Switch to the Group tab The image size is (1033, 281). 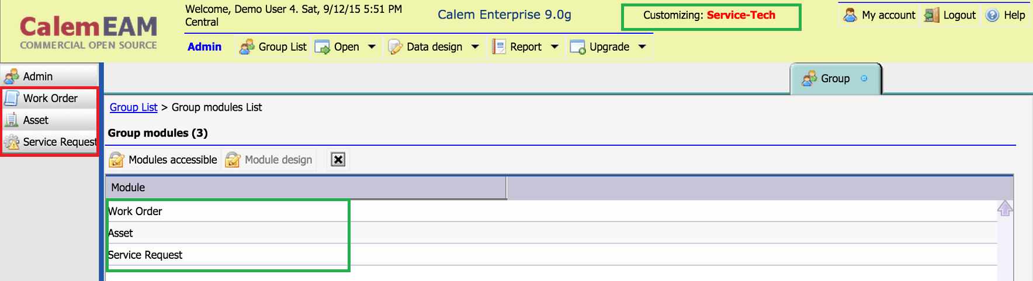point(835,79)
